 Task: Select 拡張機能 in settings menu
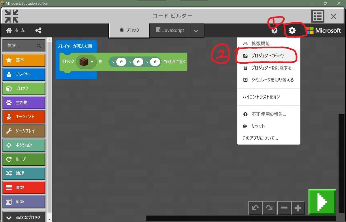pos(269,44)
